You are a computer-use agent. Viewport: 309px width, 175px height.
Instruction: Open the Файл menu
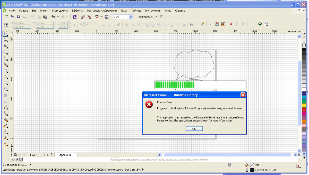click(12, 11)
